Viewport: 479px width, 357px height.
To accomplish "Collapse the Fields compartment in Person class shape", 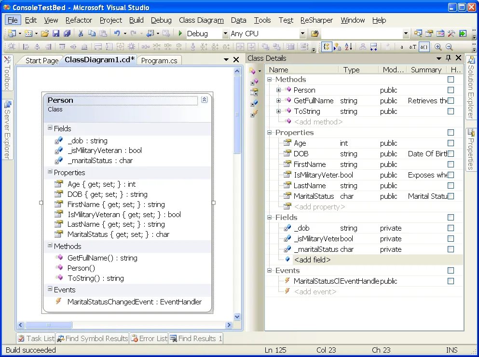I will point(50,128).
